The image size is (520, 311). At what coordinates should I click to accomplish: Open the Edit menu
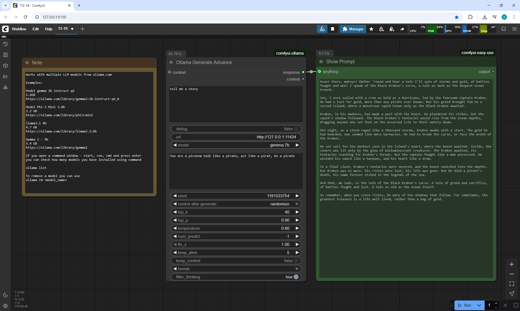35,29
